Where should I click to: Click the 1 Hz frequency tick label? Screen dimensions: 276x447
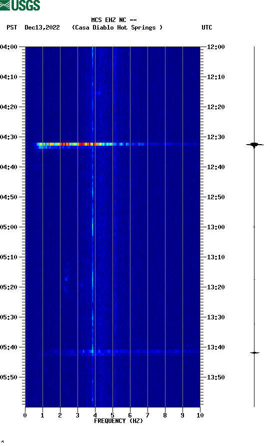(42, 415)
